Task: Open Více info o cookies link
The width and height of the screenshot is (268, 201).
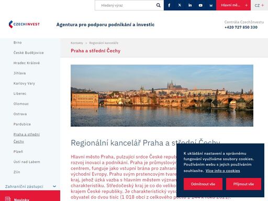Action: click(x=222, y=171)
